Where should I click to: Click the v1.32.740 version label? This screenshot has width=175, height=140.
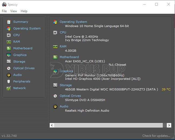pos(9,136)
